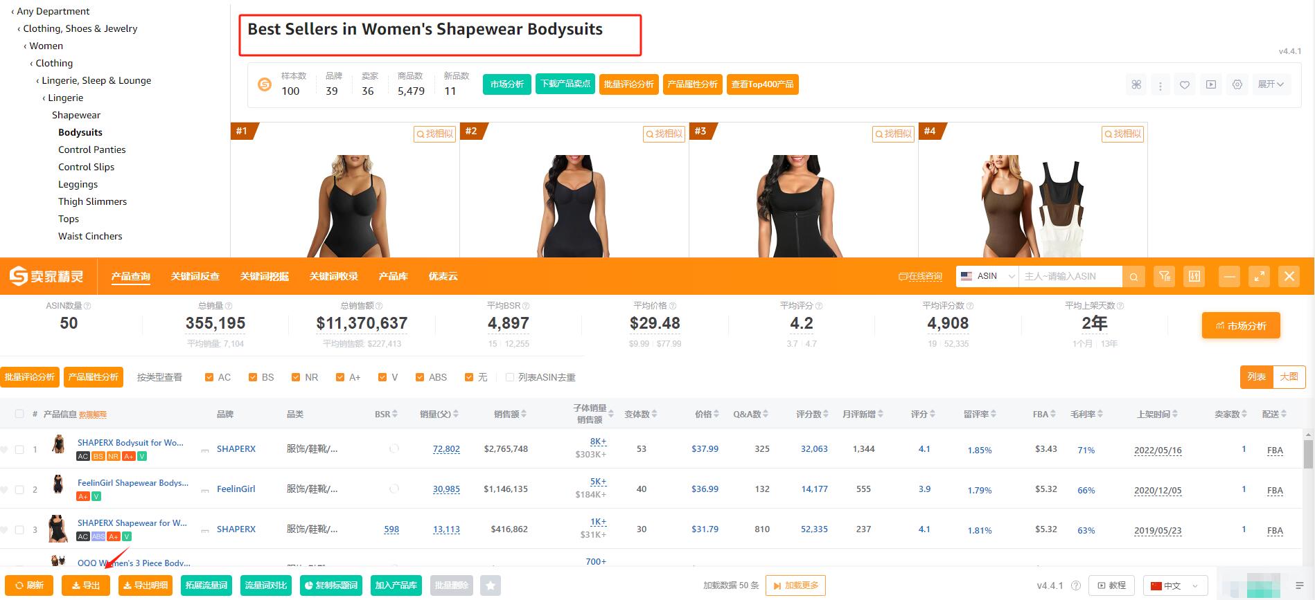Image resolution: width=1315 pixels, height=600 pixels.
Task: Open the ASIN search type dropdown
Action: pos(987,276)
